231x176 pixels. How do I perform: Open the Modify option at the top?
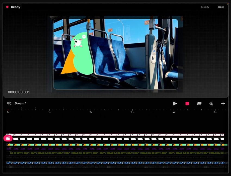[x=205, y=7]
